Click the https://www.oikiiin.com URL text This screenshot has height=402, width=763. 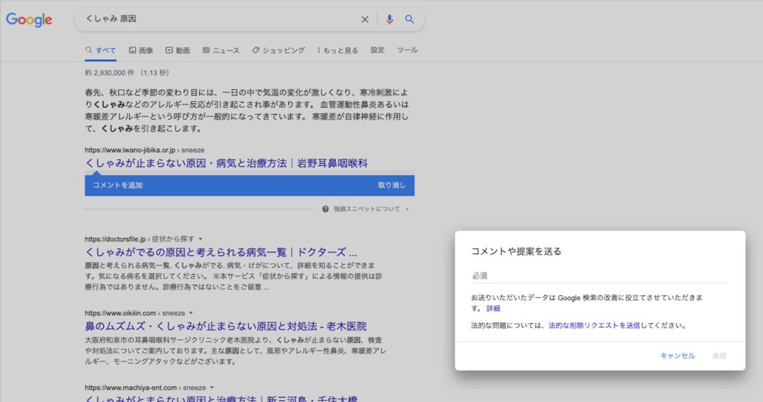[120, 314]
